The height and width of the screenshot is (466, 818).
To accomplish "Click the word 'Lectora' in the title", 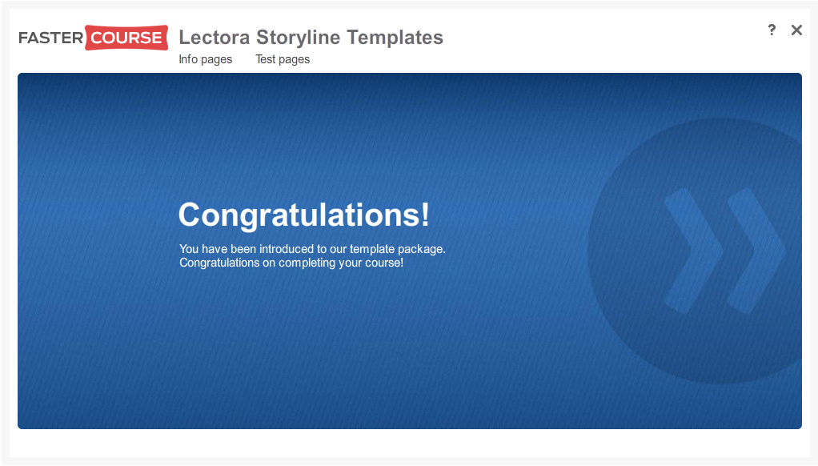I will click(215, 38).
